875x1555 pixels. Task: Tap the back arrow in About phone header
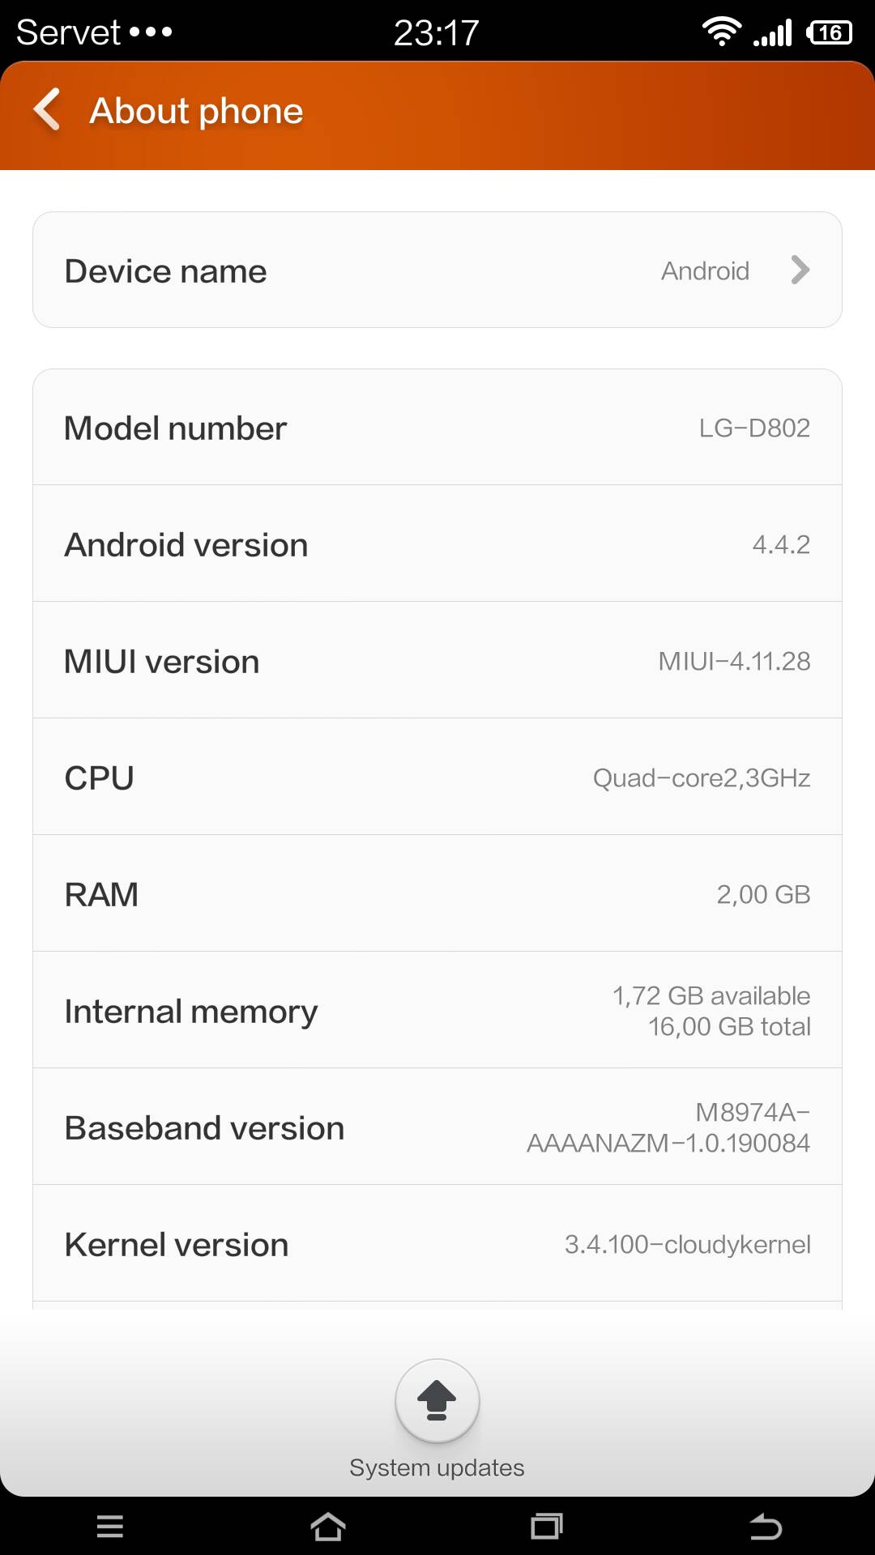47,109
